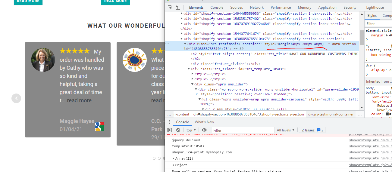Go to previous review with left arrow
This screenshot has height=172, width=392.
(x=16, y=98)
